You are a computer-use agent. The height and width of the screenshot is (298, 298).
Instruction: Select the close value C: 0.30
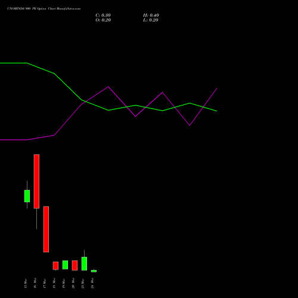(x=103, y=15)
